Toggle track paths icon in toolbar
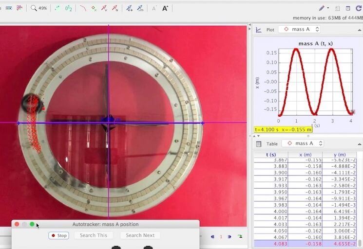This screenshot has height=249, width=363. point(83,8)
